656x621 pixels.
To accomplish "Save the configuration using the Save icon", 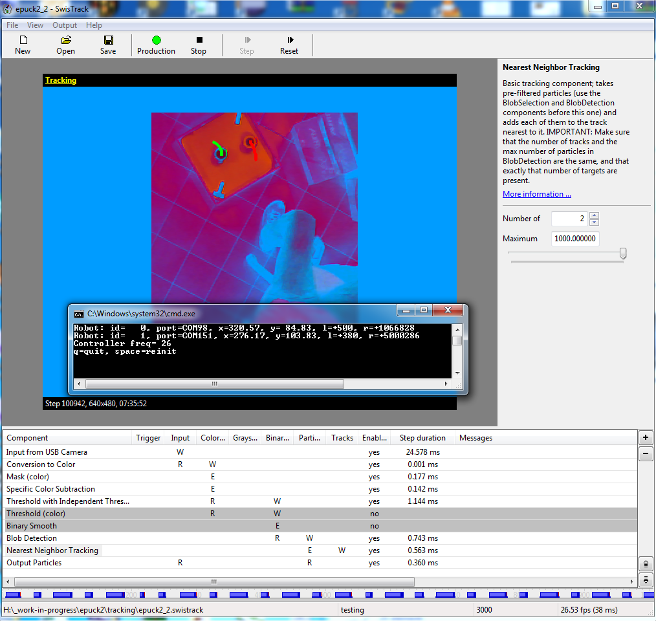I will click(x=108, y=45).
